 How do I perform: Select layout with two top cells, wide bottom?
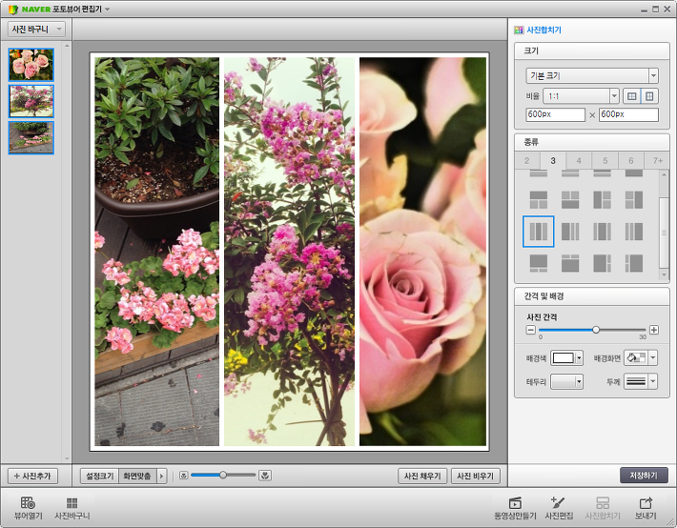[x=570, y=200]
